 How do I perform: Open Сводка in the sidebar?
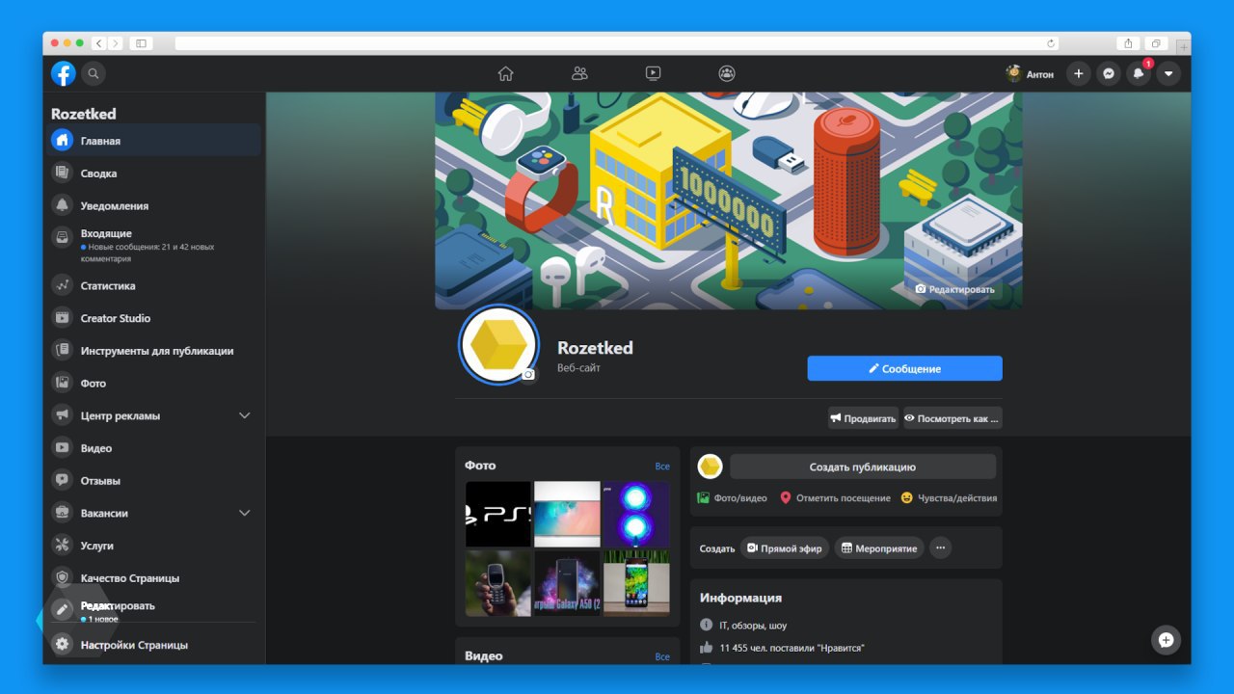pyautogui.click(x=154, y=173)
